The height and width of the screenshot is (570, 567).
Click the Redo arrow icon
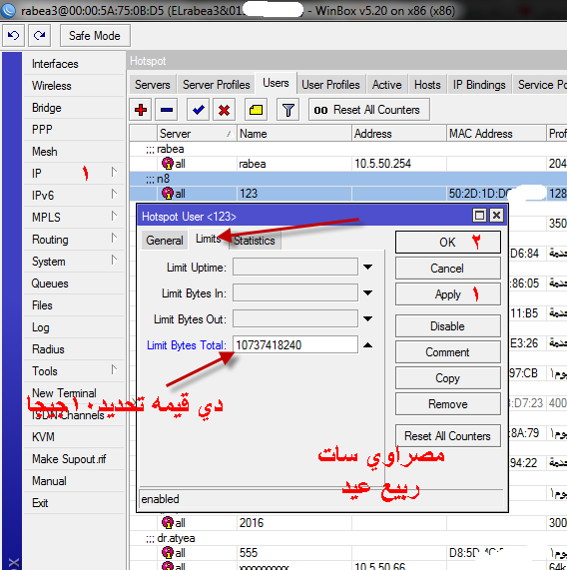pyautogui.click(x=39, y=36)
